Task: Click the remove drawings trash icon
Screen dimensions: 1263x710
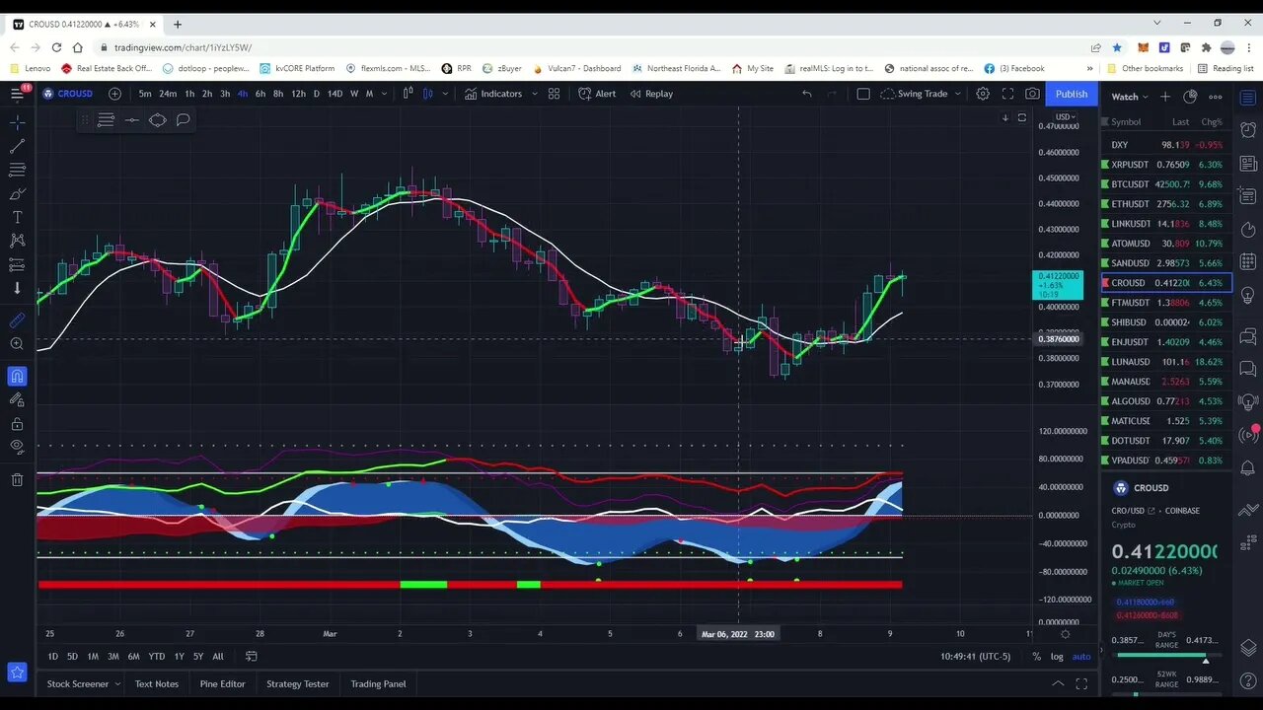Action: (x=17, y=480)
